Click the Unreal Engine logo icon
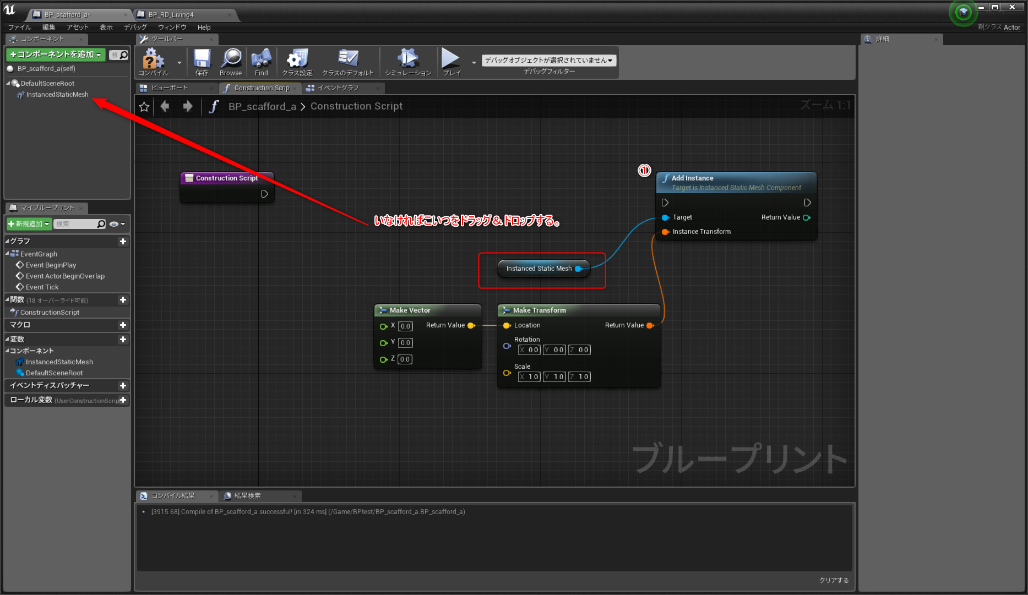Viewport: 1028px width, 595px height. pyautogui.click(x=10, y=9)
